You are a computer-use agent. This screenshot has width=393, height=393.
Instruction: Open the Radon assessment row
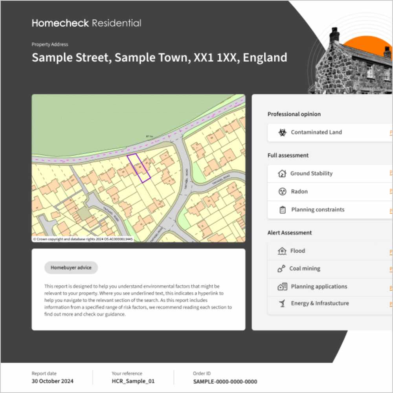point(330,192)
